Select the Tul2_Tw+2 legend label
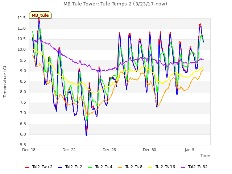The height and width of the screenshot is (174, 232). [x=42, y=167]
